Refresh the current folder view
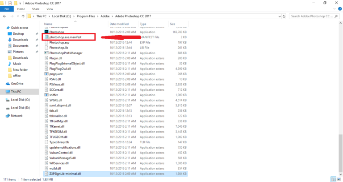This screenshot has width=343, height=182. pos(285,16)
